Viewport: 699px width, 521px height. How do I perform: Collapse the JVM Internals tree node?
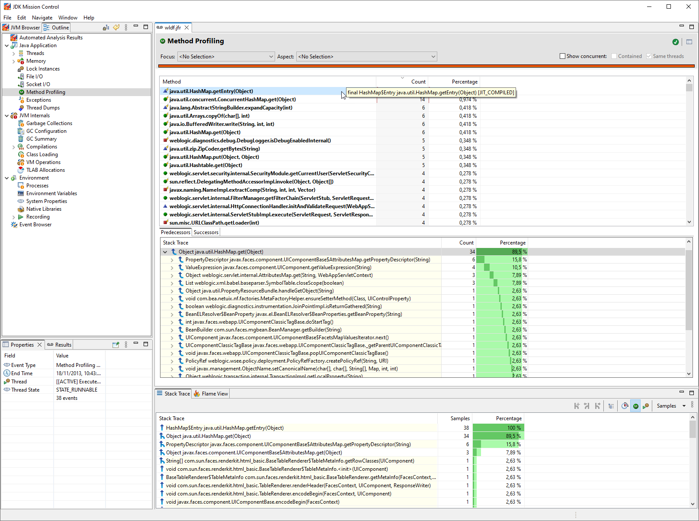(7, 116)
